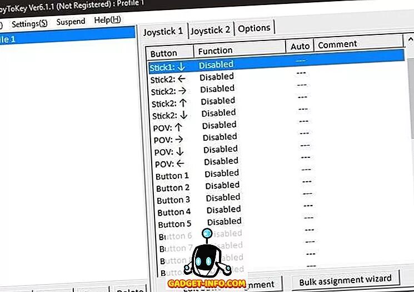The width and height of the screenshot is (414, 292).
Task: Click Disabled function for POV down
Action: pyautogui.click(x=221, y=149)
